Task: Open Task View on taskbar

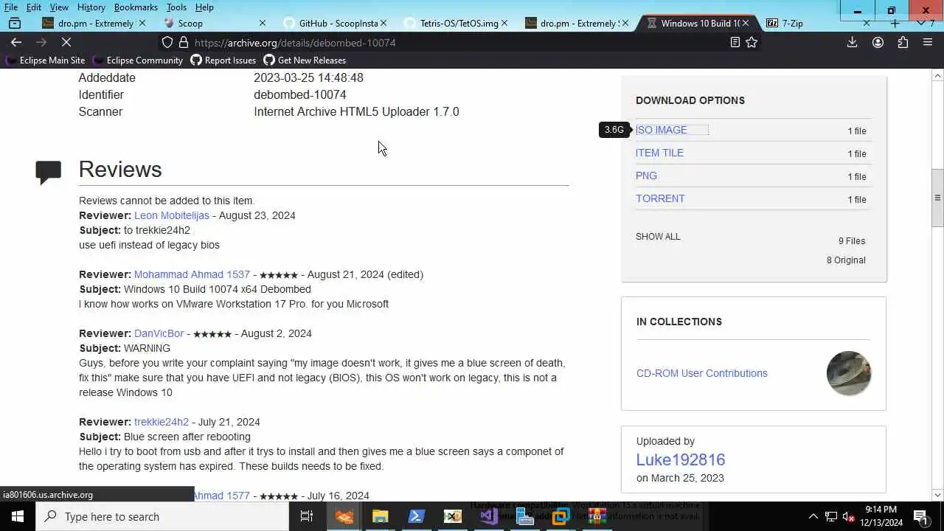Action: (307, 516)
